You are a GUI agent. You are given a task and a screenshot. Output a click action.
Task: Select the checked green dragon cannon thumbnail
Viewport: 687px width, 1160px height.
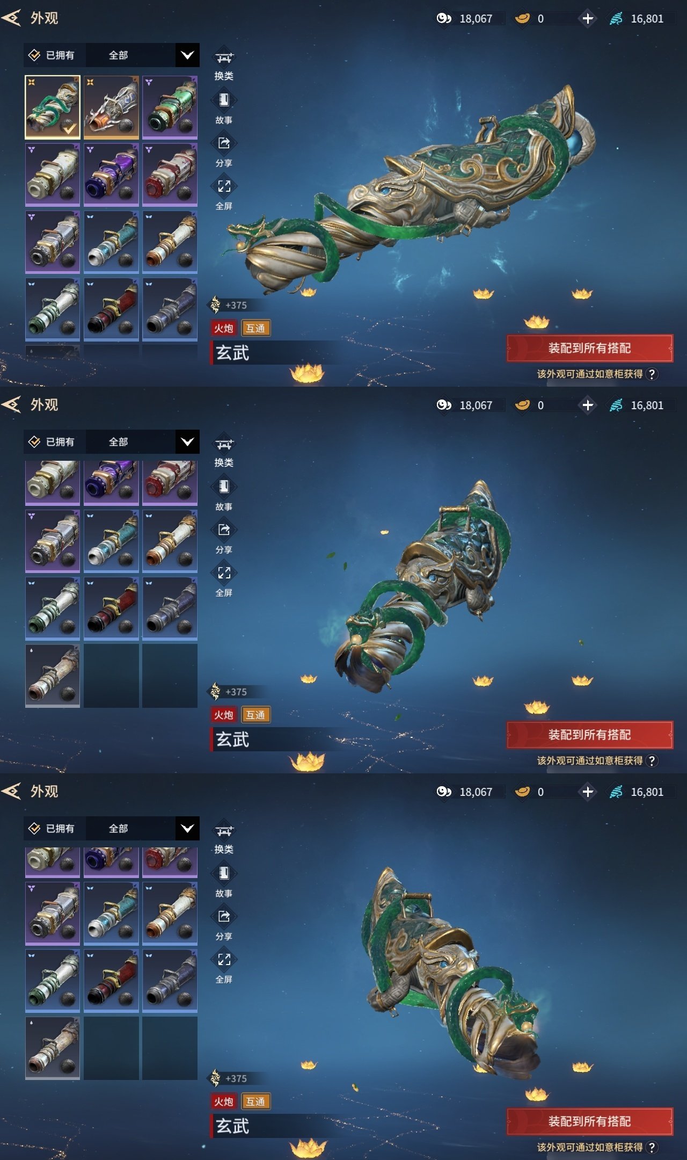(53, 107)
